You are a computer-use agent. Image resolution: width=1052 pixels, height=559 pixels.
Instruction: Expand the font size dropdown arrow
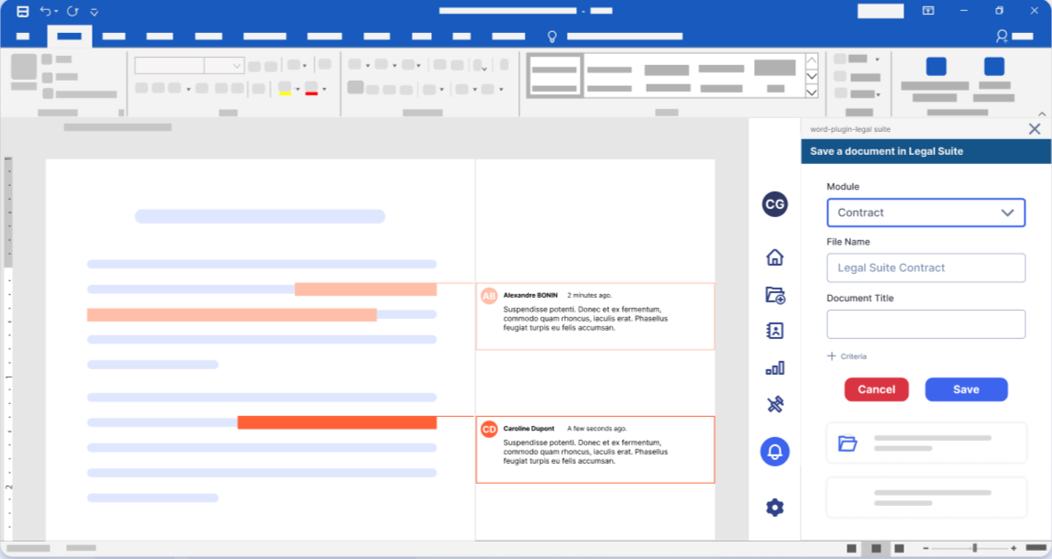[237, 66]
